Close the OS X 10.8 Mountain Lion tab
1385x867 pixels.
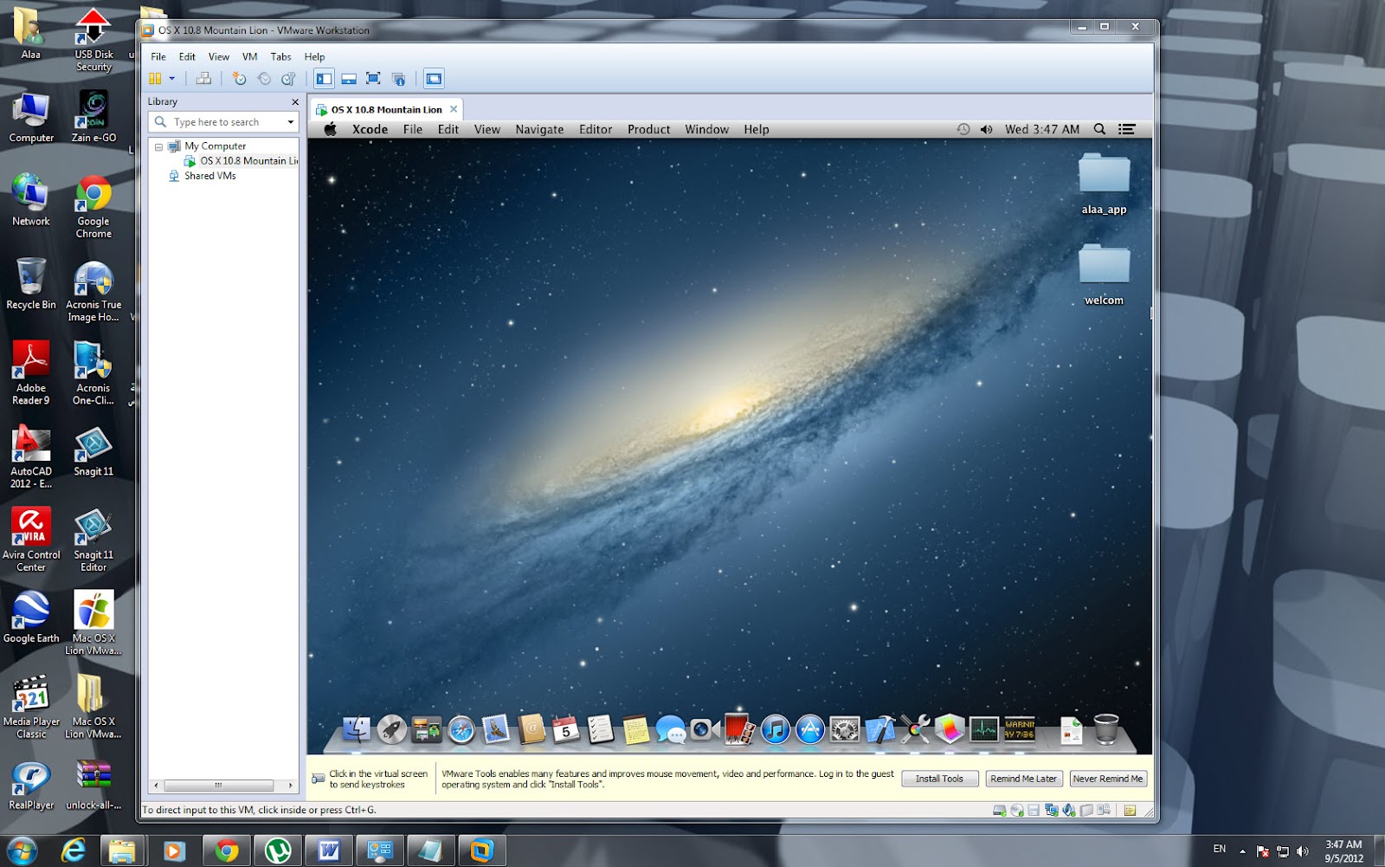click(x=454, y=109)
